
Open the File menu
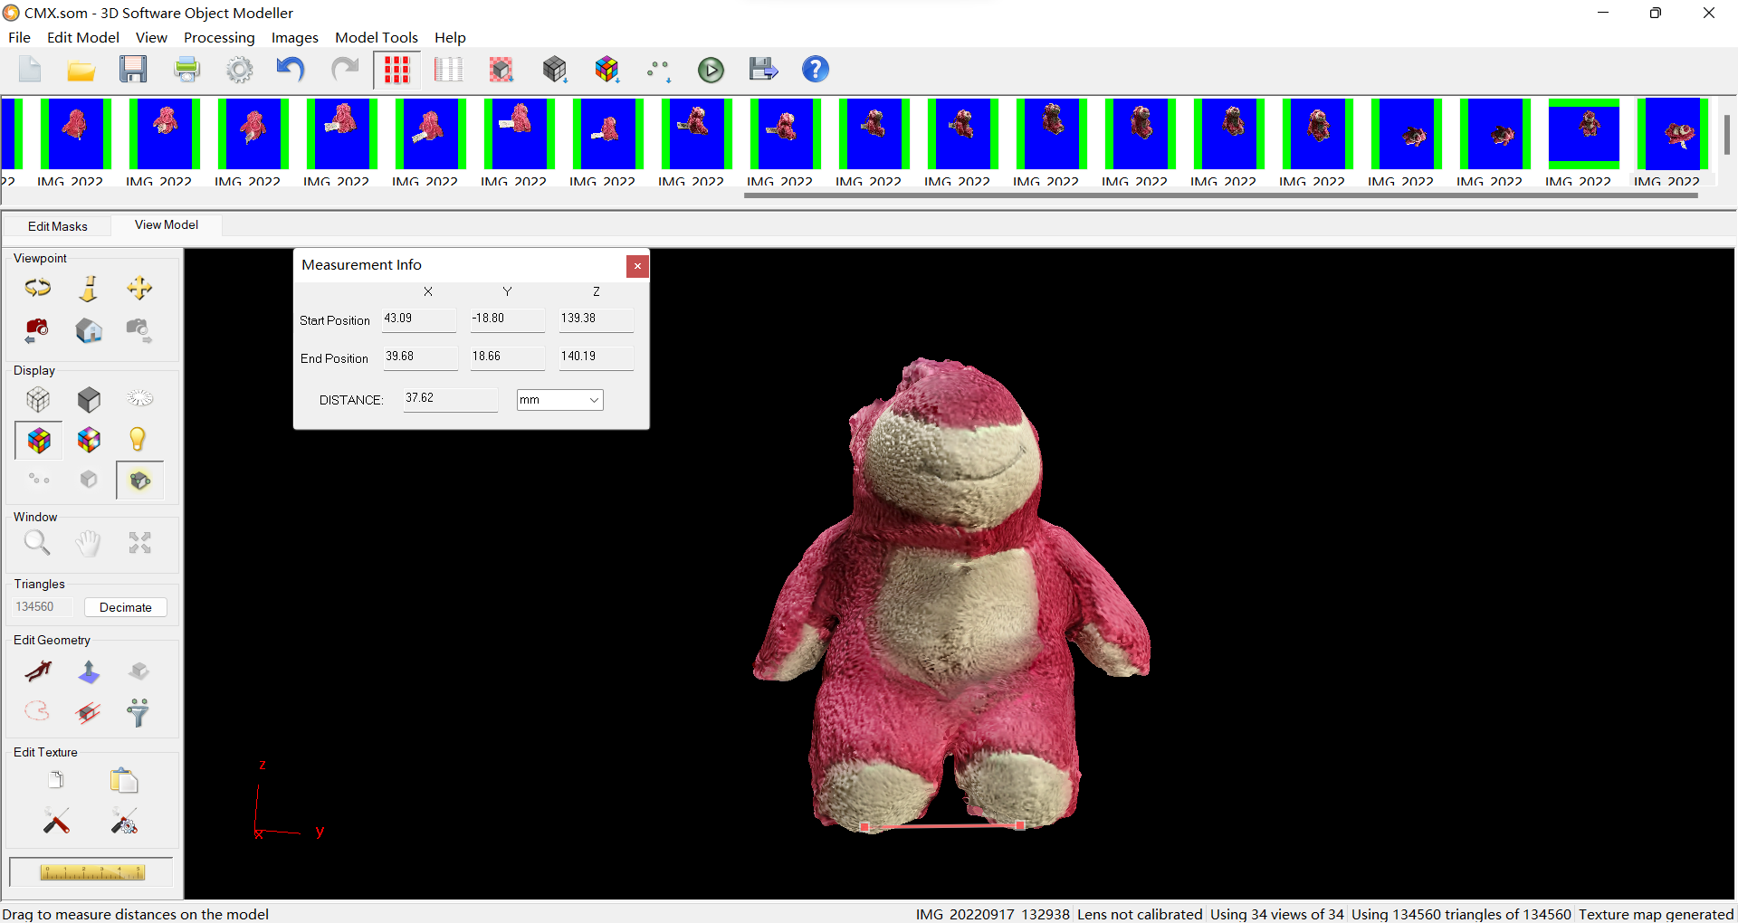click(x=19, y=37)
